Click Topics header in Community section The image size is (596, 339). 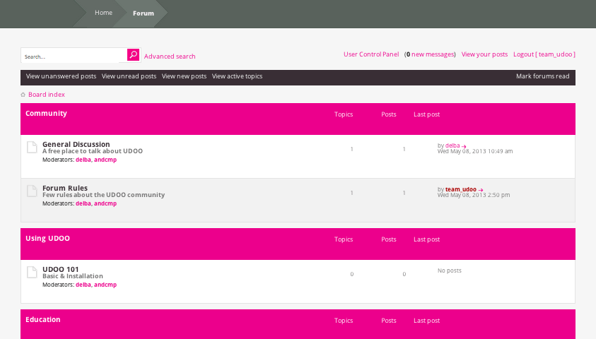click(x=344, y=114)
